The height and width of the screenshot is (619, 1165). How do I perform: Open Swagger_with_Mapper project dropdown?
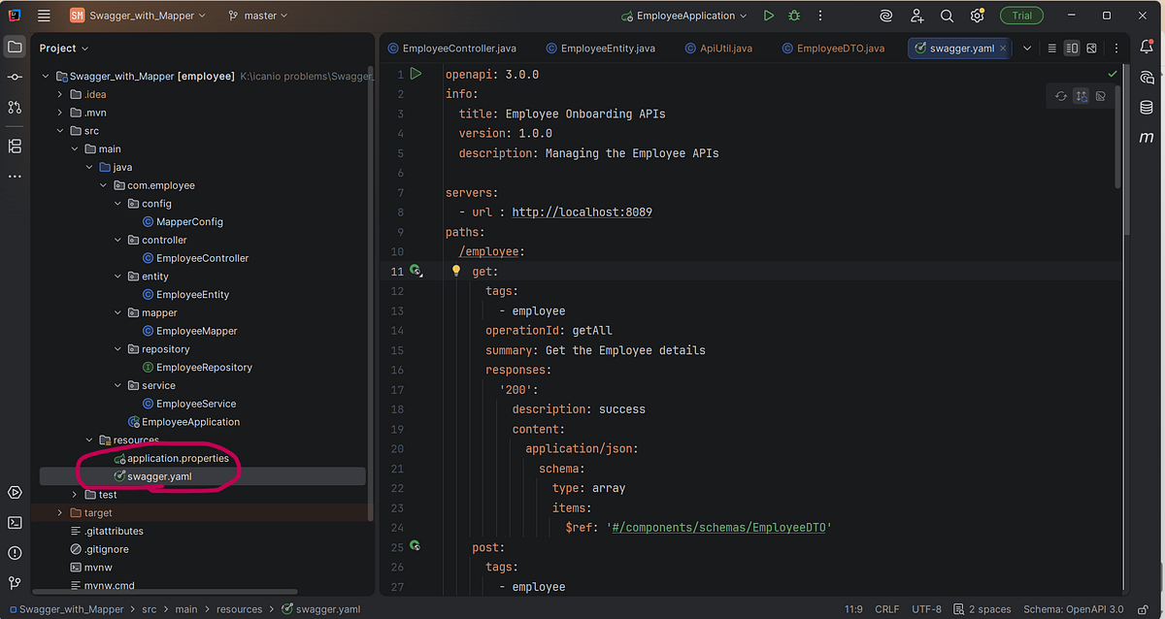point(138,16)
